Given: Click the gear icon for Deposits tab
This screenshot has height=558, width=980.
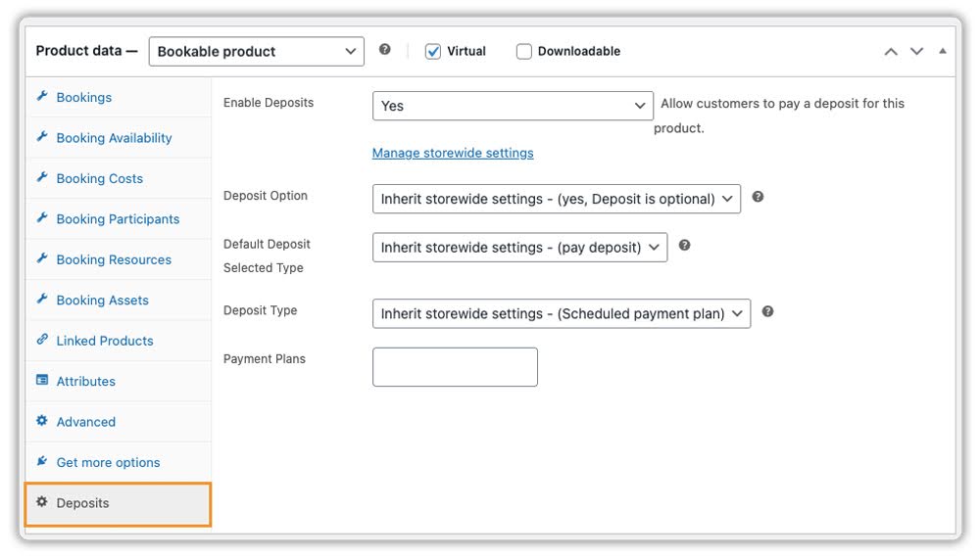Looking at the screenshot, I should click(42, 502).
